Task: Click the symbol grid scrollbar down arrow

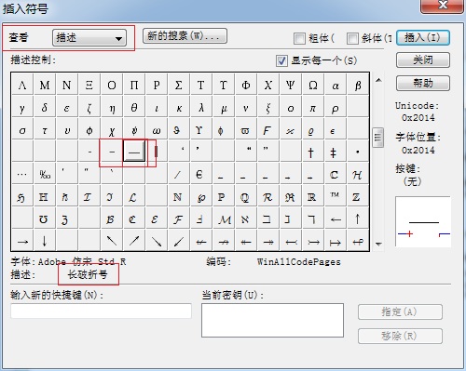Action: tap(378, 244)
